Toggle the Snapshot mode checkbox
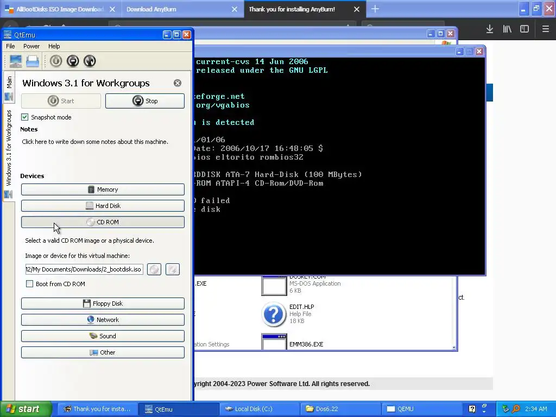 coord(25,117)
